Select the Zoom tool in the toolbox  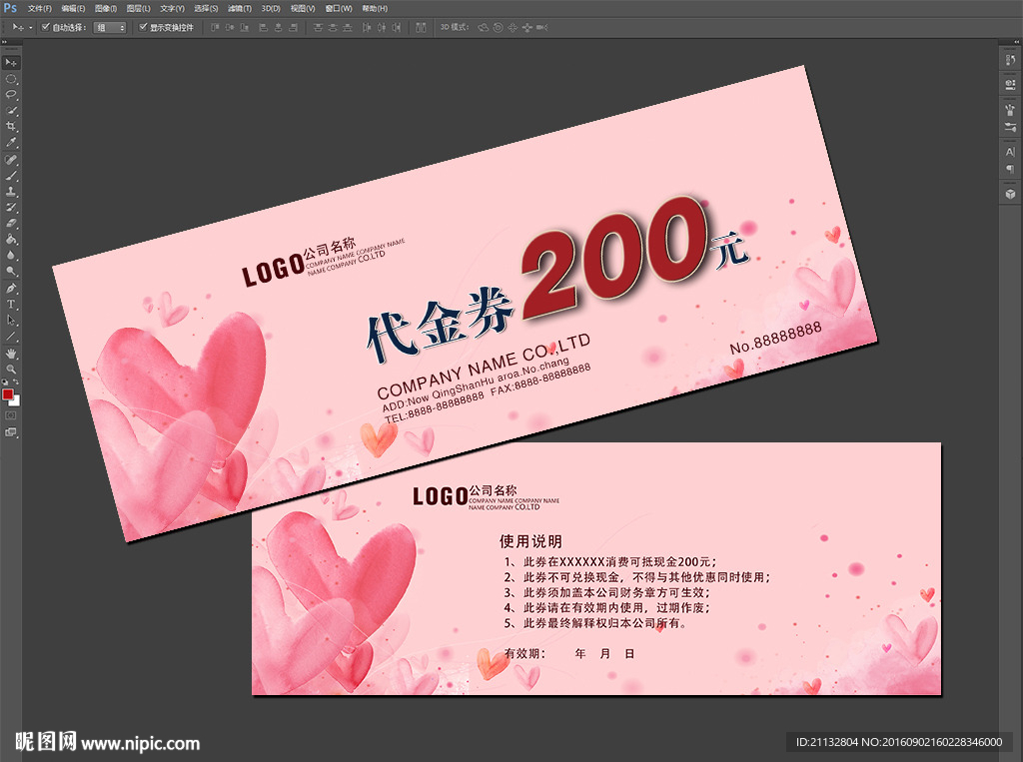(x=11, y=370)
